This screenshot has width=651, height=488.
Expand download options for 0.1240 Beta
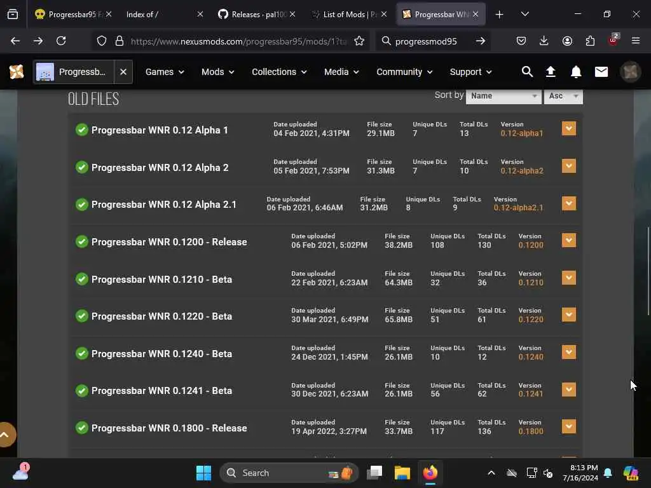569,352
